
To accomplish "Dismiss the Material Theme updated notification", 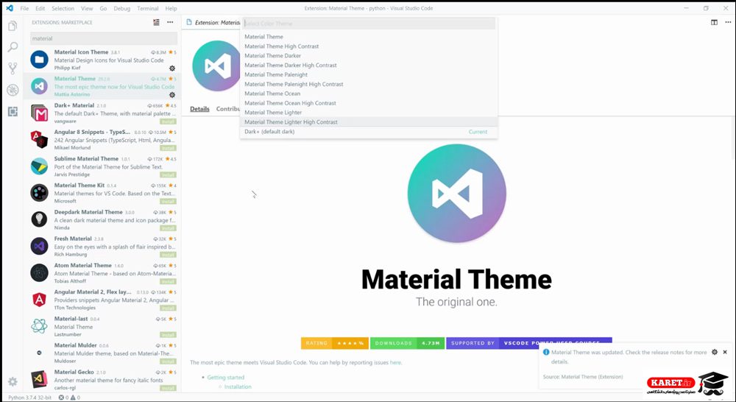I will tap(725, 352).
